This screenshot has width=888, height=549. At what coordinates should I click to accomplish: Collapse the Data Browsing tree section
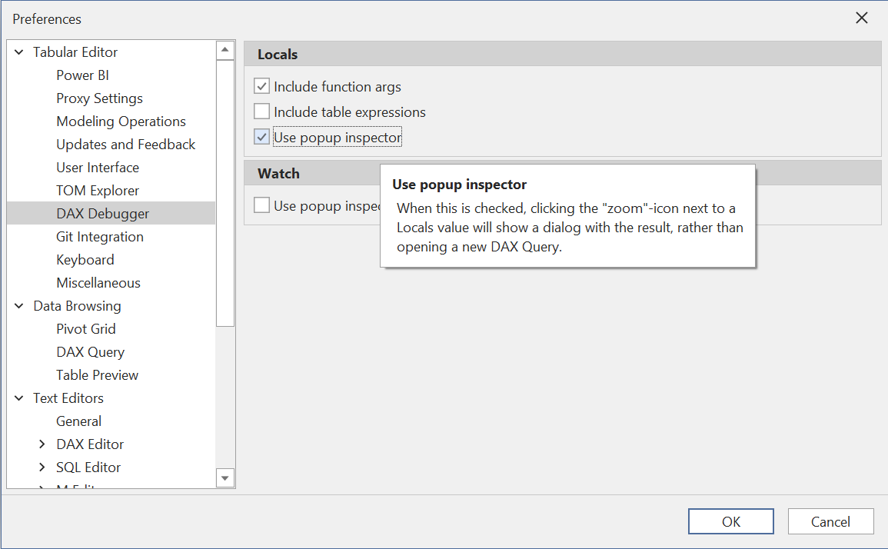click(18, 305)
